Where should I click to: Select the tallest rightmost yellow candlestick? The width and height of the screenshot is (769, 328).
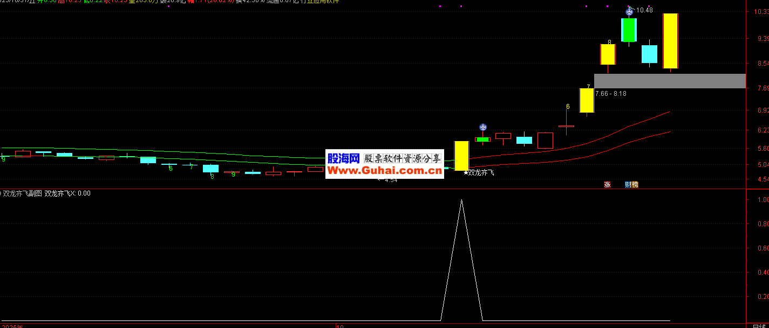point(670,41)
